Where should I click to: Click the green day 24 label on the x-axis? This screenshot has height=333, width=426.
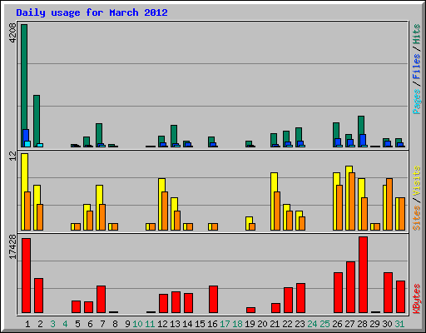click(312, 324)
